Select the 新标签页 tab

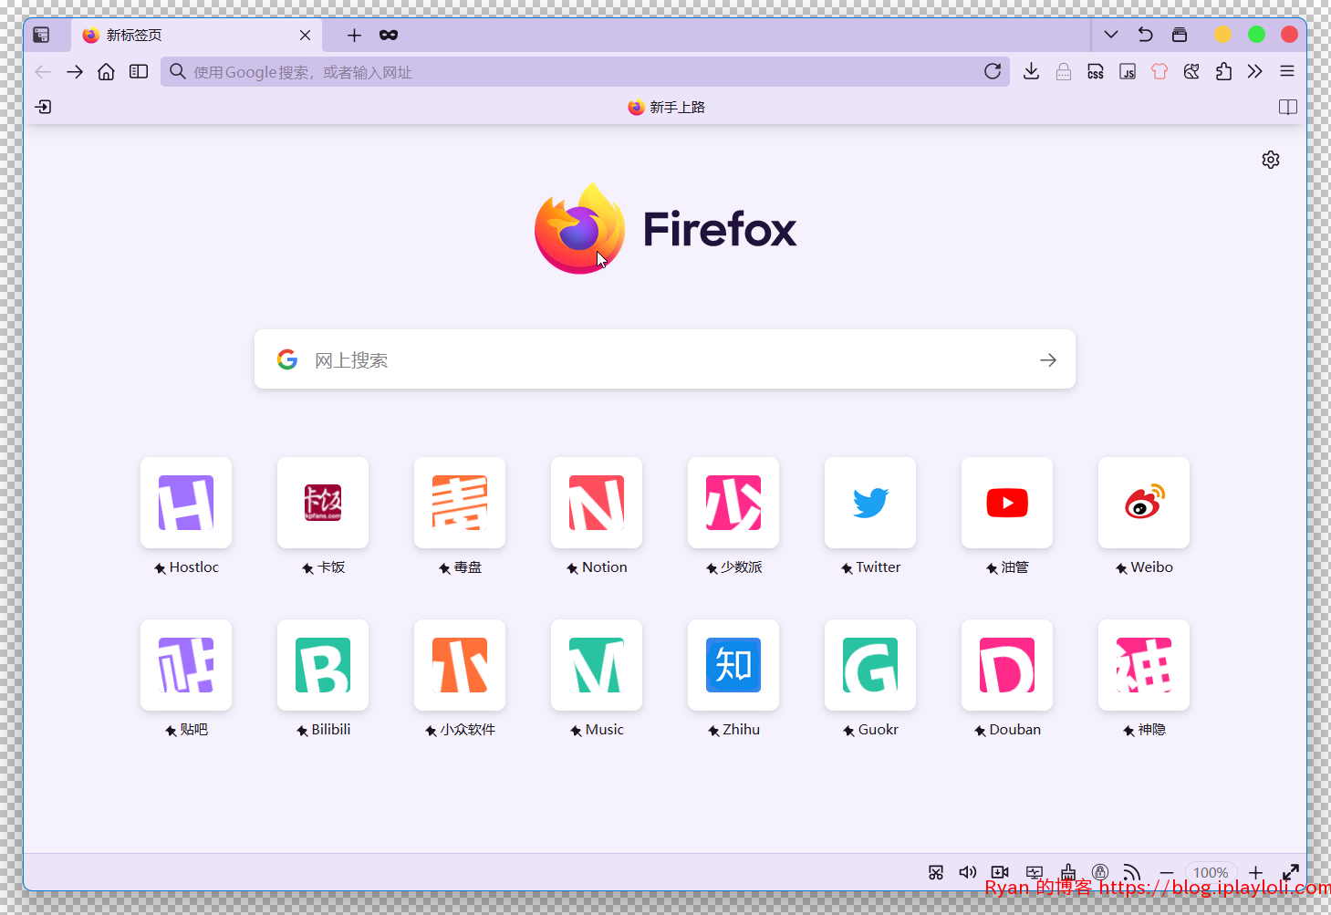[x=197, y=35]
